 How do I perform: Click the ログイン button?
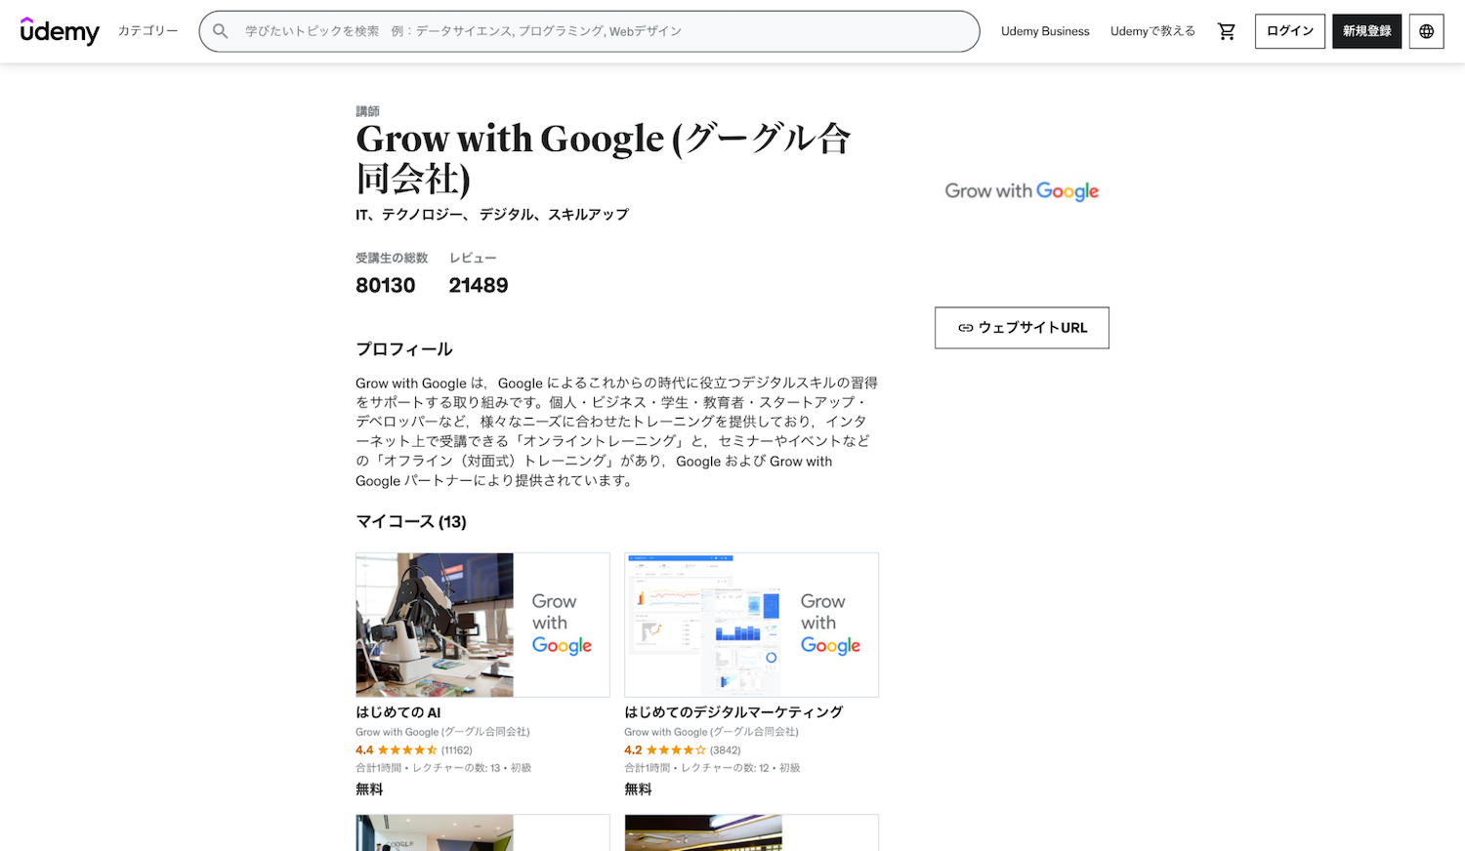[x=1290, y=31]
